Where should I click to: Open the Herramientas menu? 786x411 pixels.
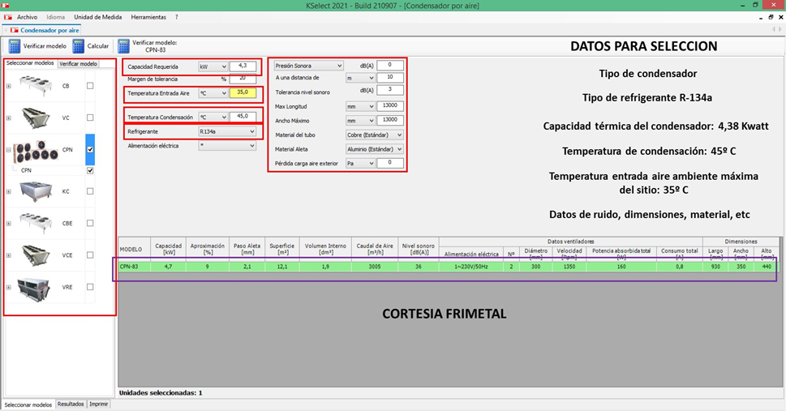click(148, 17)
